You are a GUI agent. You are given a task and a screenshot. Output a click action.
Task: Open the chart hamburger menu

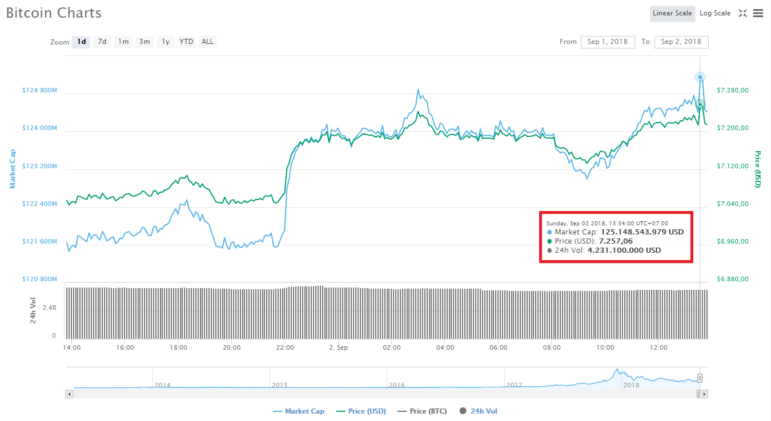(x=758, y=13)
